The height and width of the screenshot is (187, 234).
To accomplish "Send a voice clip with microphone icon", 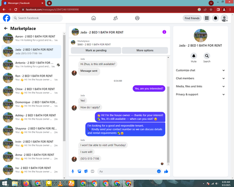I will pos(73,172).
